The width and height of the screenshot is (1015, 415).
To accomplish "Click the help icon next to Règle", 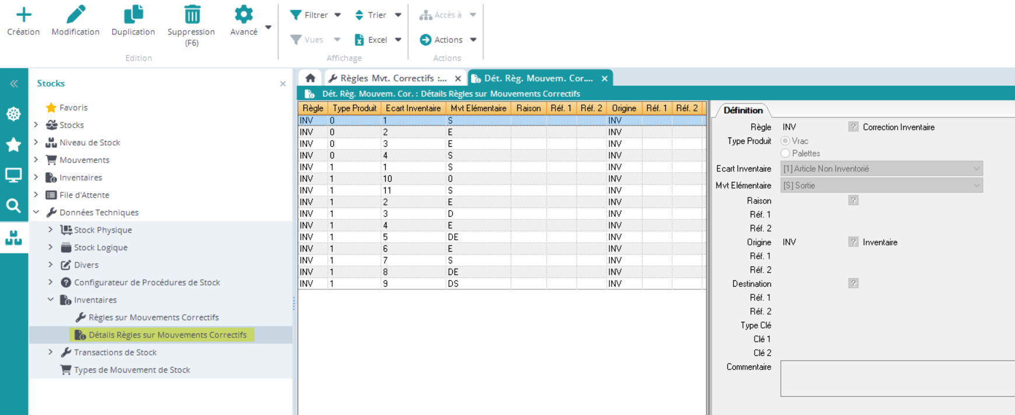I will tap(853, 127).
